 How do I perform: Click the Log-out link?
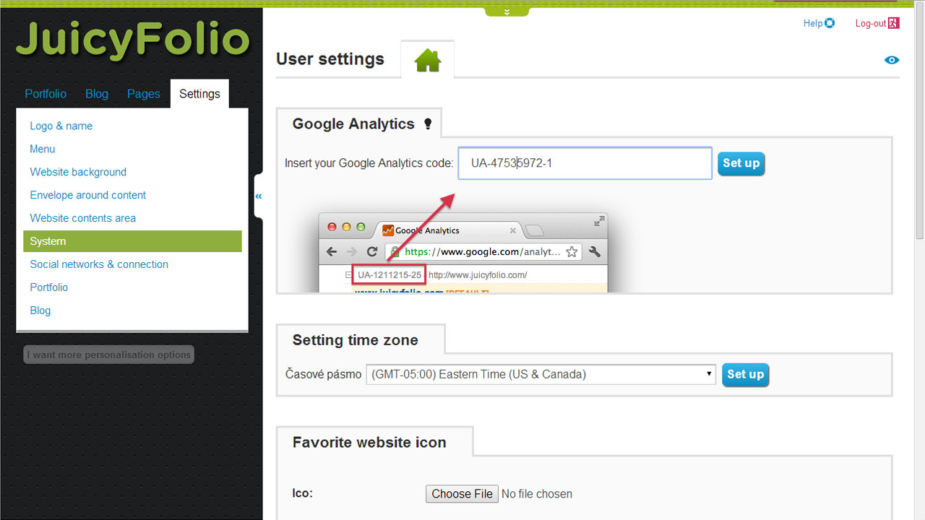[x=870, y=23]
